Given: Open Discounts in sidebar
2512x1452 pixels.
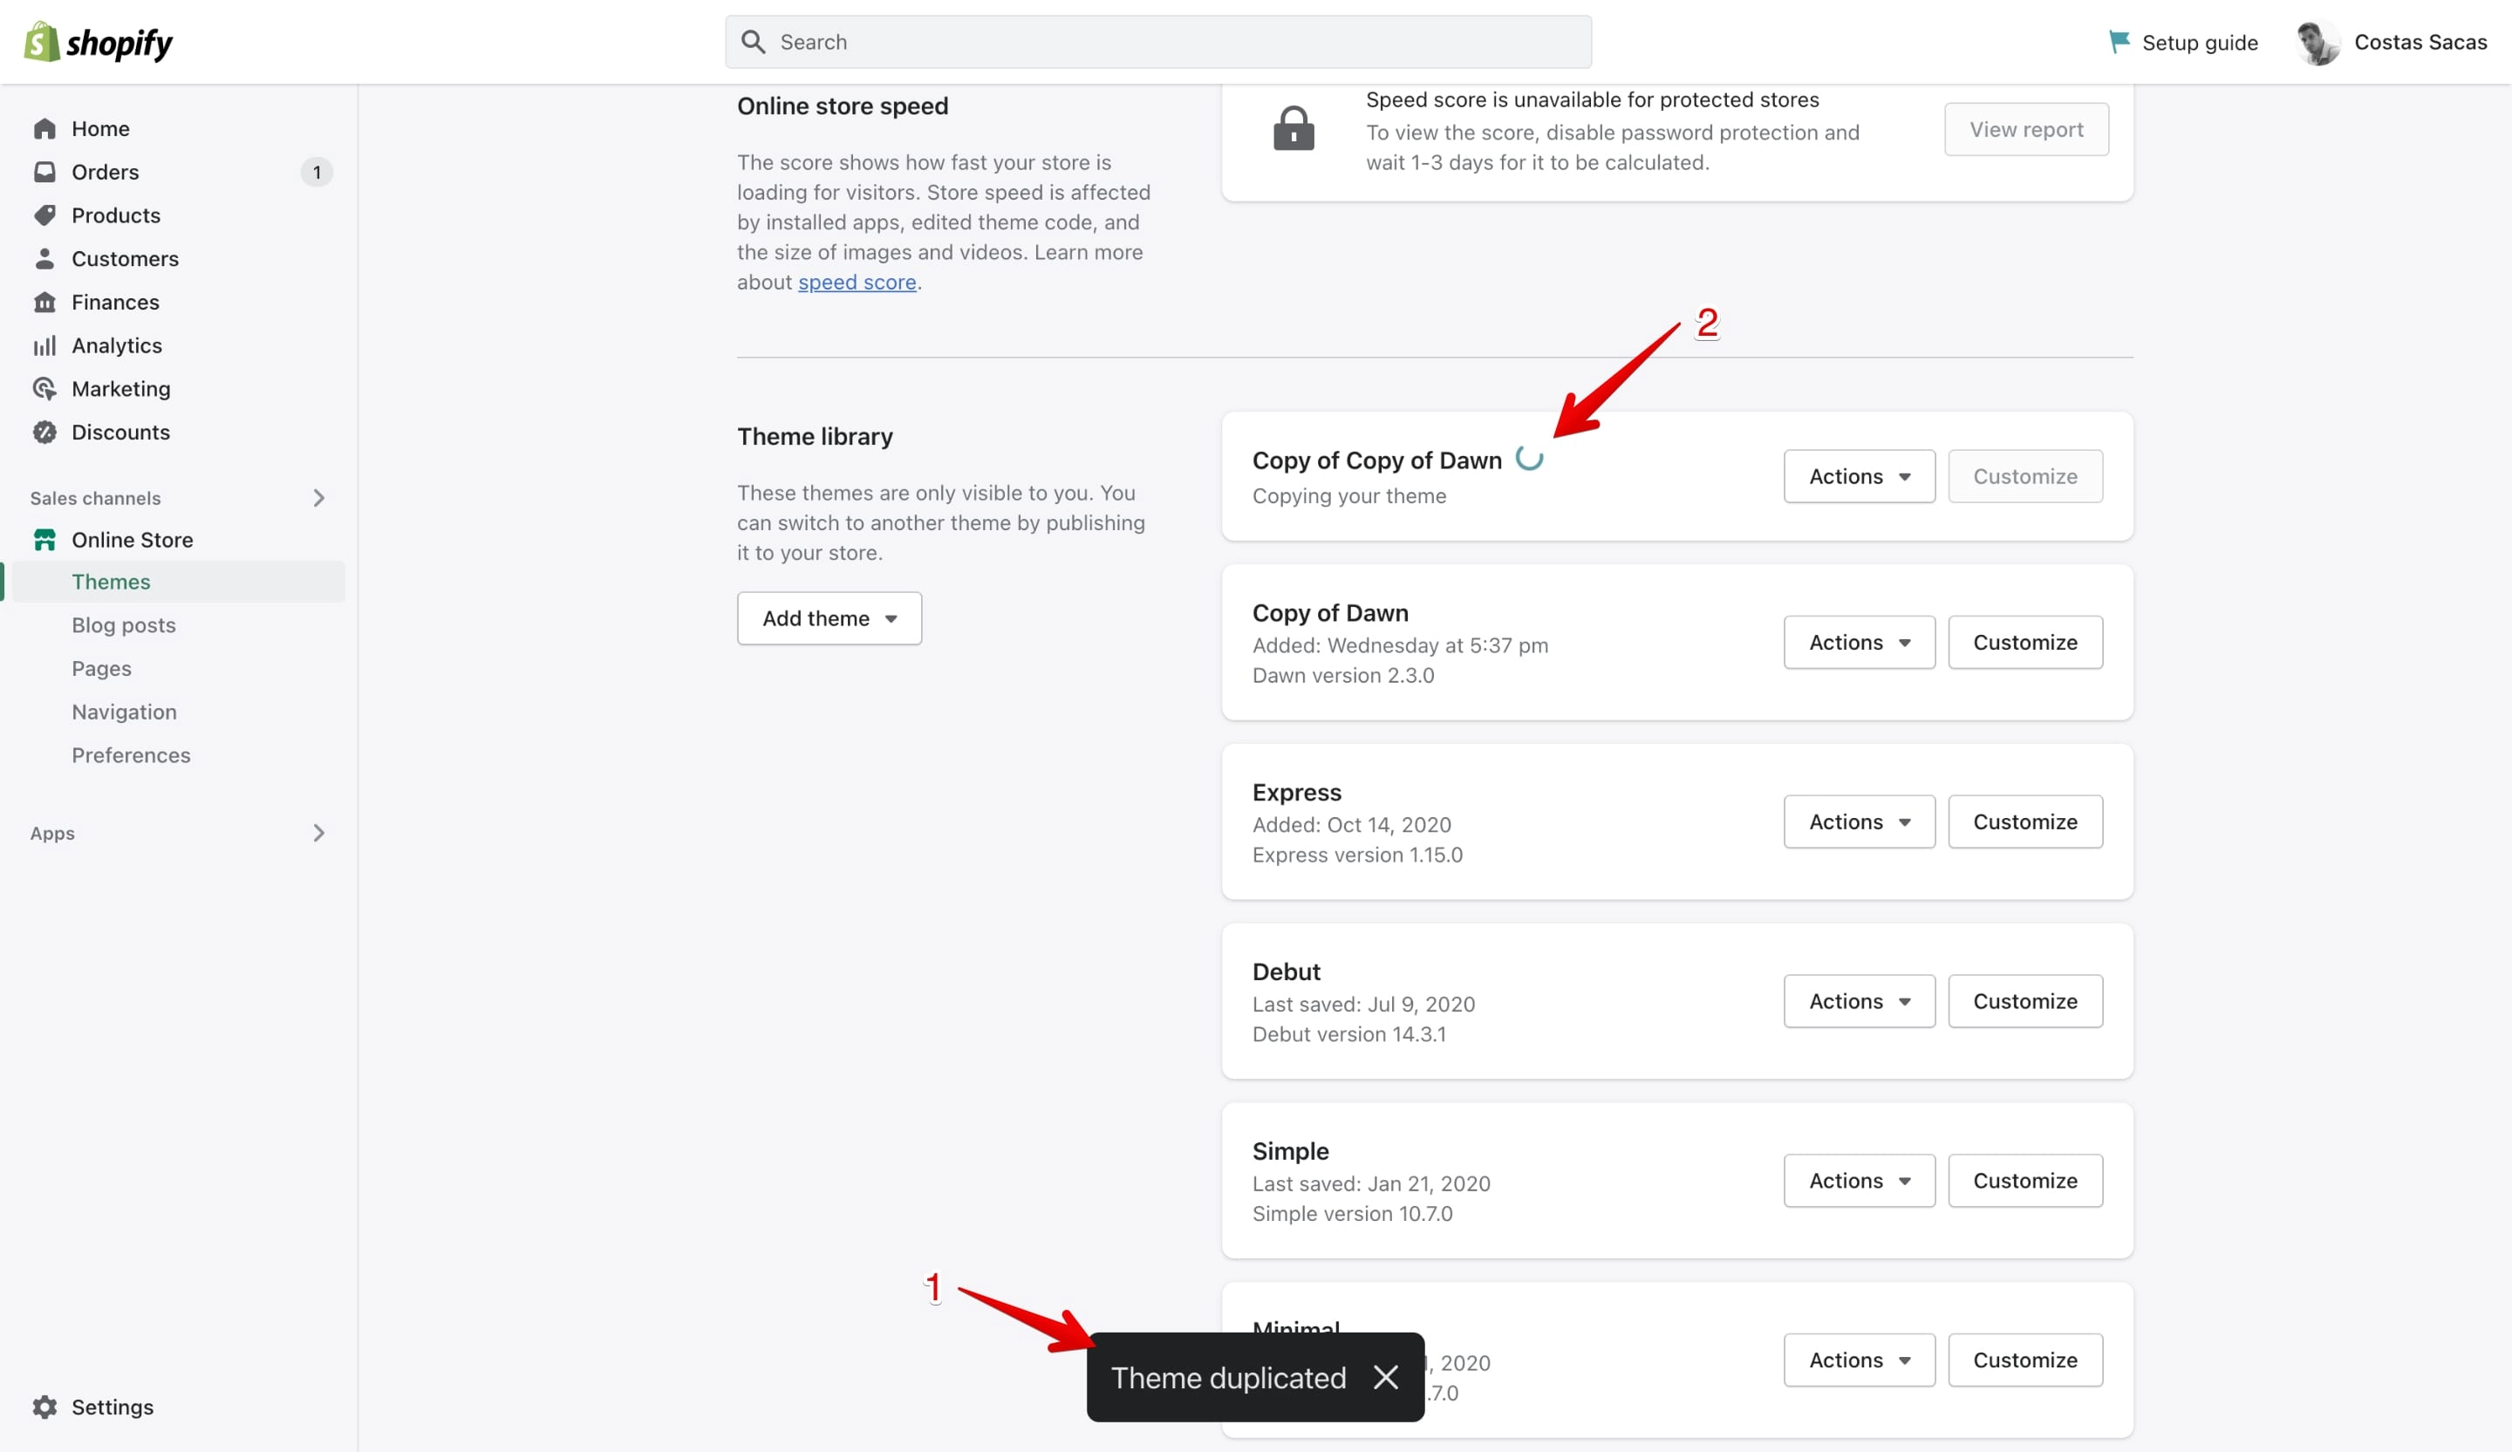Looking at the screenshot, I should 120,432.
